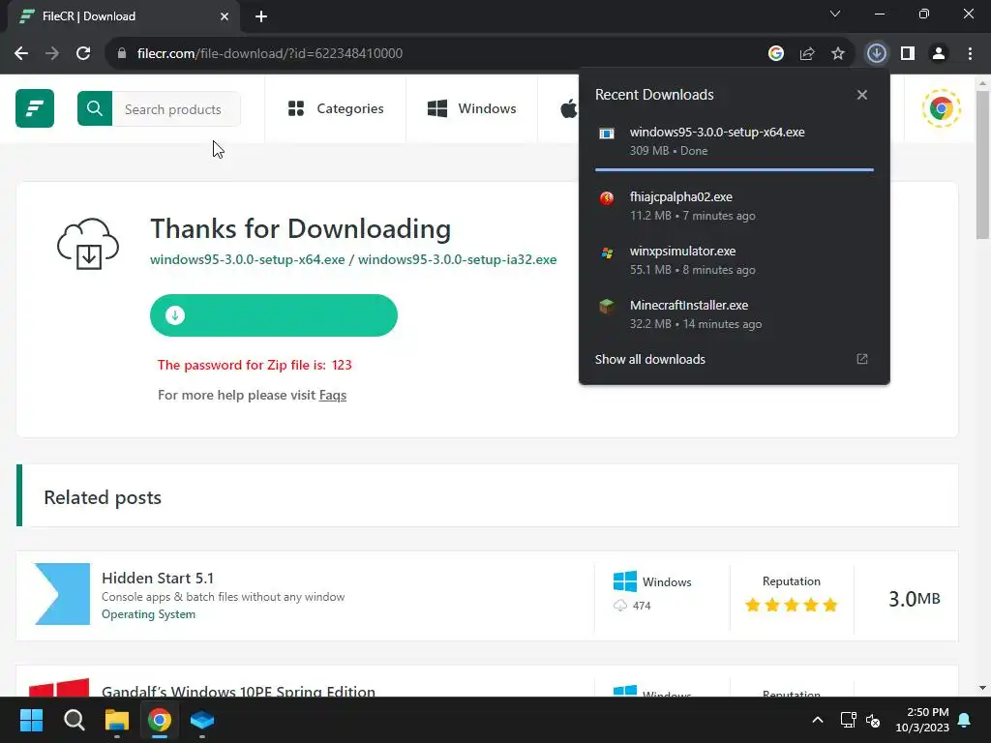Click the windows95-3.0.0-setup-x64.exe page link
This screenshot has height=743, width=991.
pyautogui.click(x=247, y=259)
